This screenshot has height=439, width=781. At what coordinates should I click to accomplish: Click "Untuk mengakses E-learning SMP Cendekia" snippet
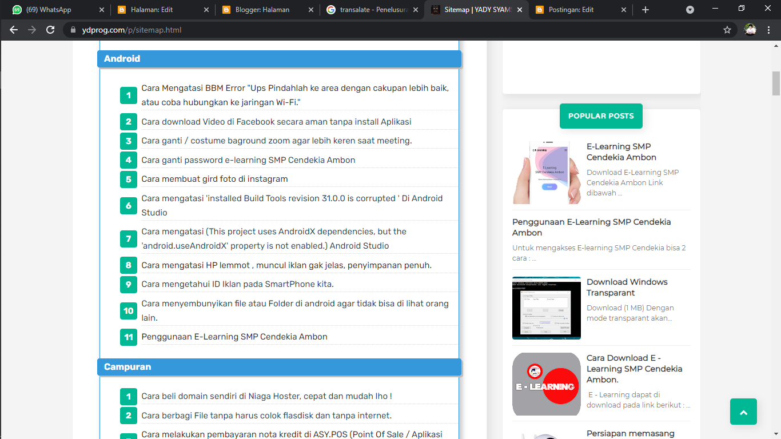coord(599,253)
